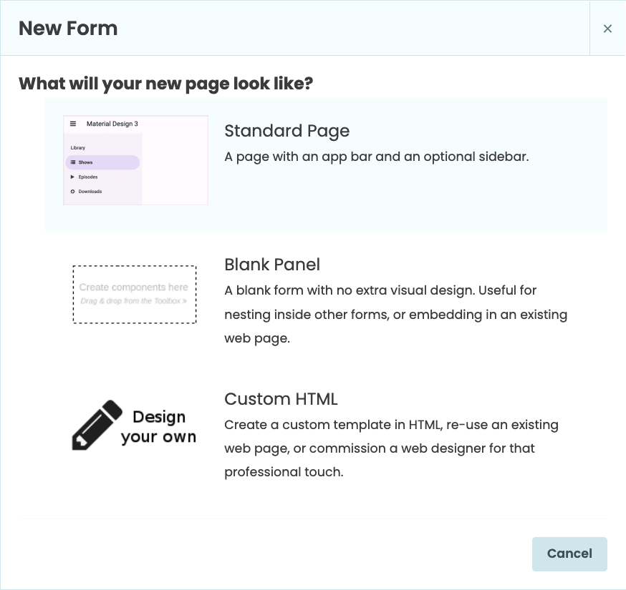Screen dimensions: 626x590
Task: Click the Episodes entry in the preview sidebar
Action: [87, 177]
